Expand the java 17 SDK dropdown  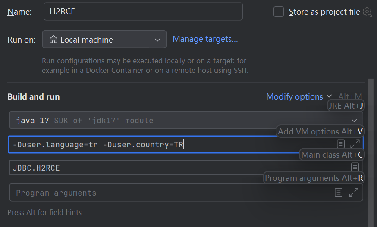click(x=354, y=121)
